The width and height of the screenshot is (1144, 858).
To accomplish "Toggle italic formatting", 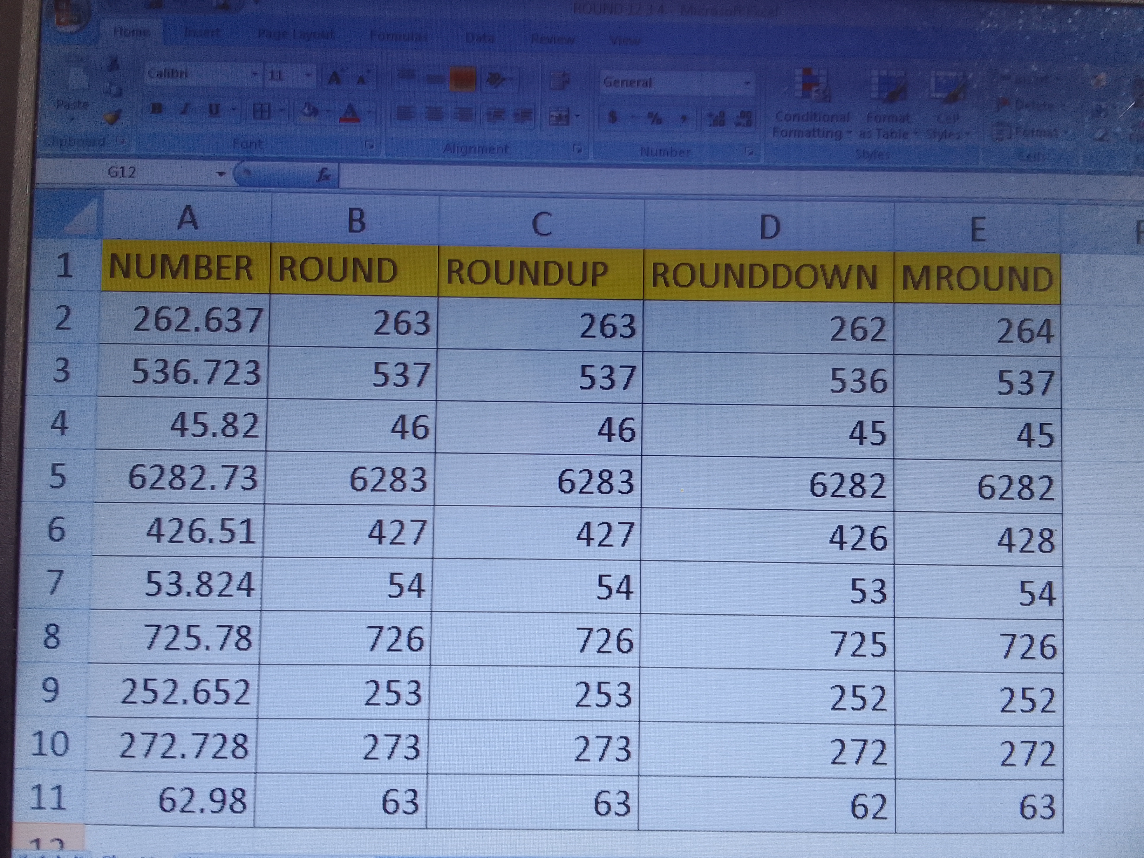I will 185,109.
